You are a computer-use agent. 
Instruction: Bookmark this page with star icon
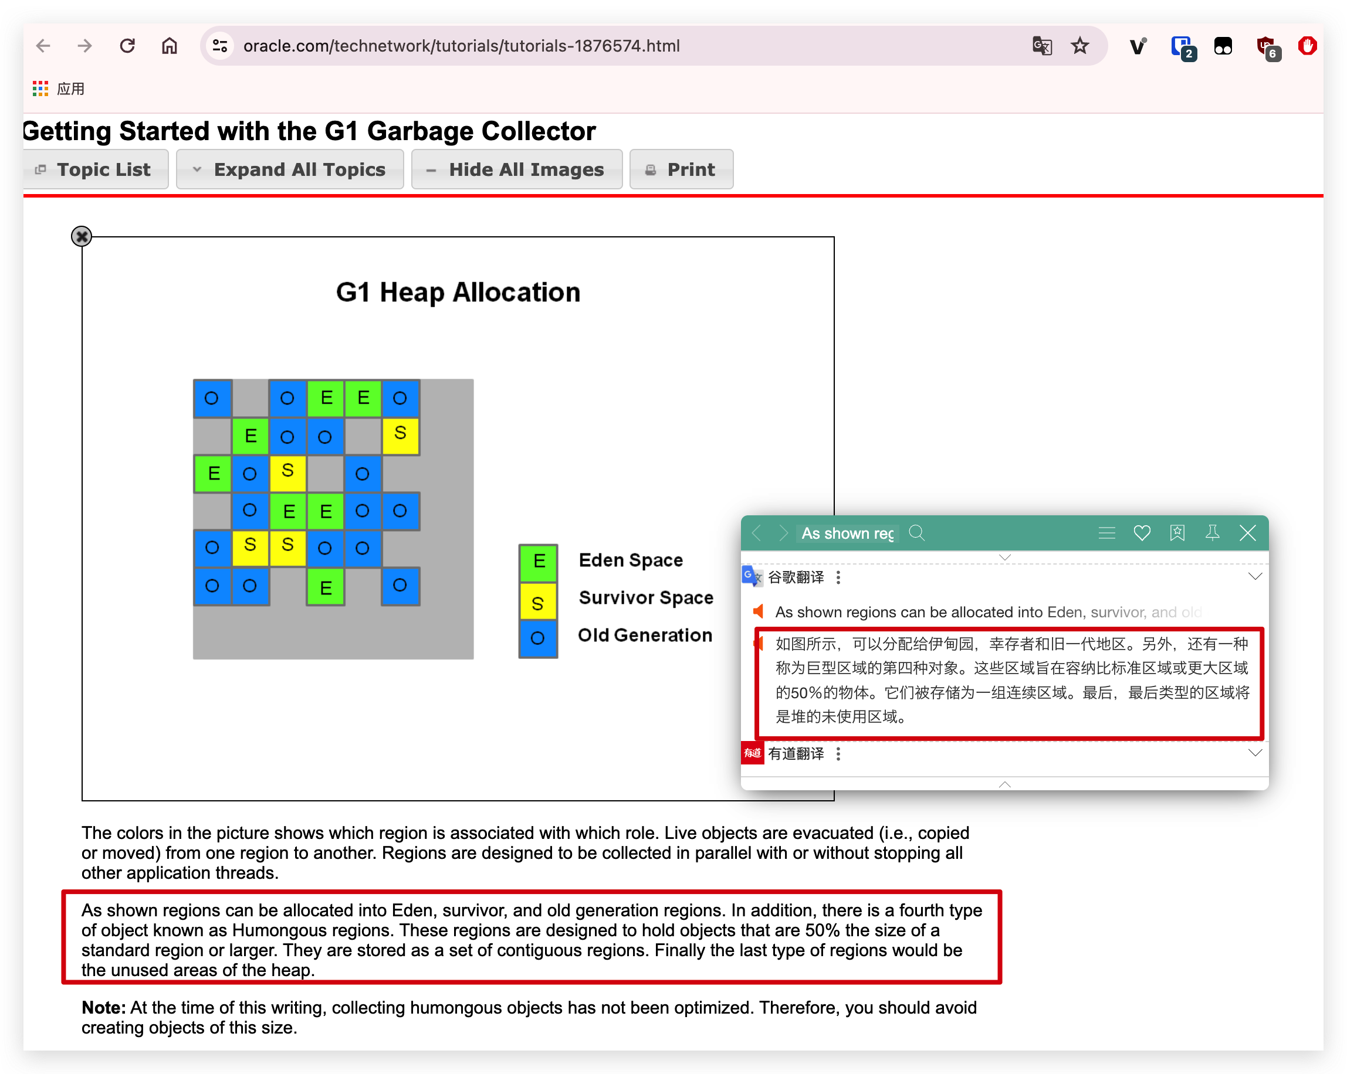tap(1079, 46)
